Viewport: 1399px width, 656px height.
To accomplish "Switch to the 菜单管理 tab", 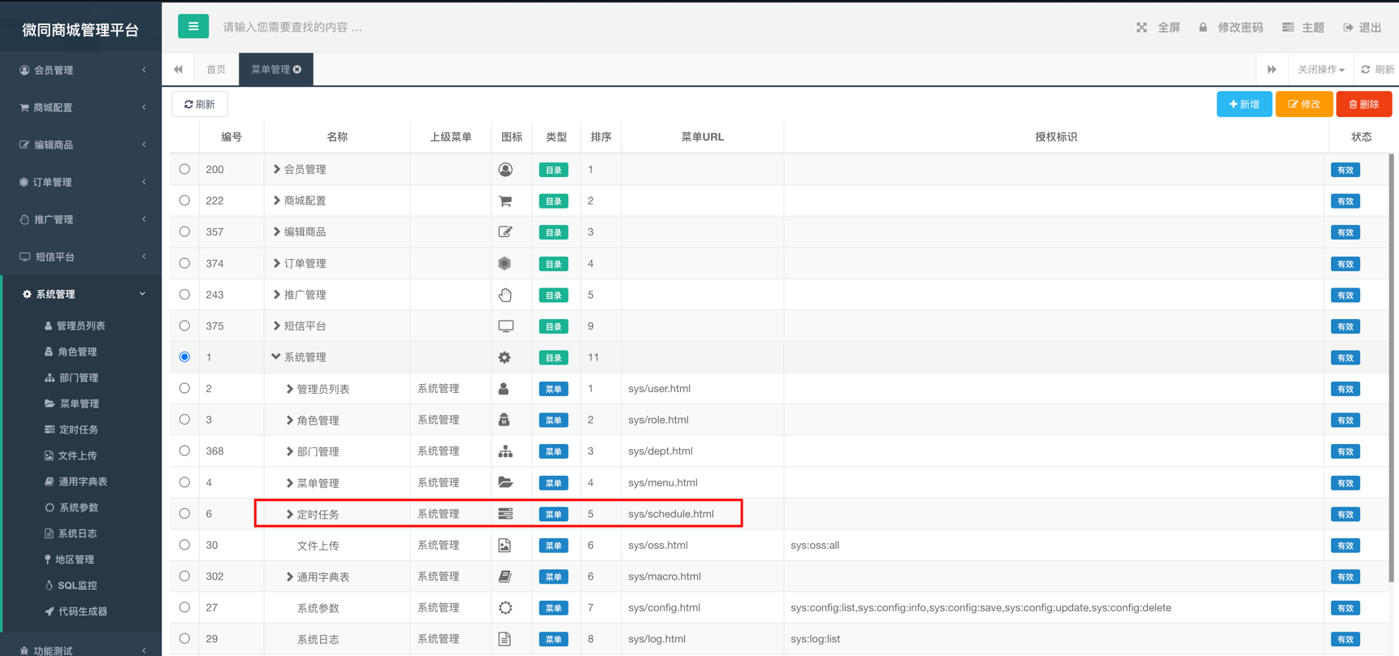I will (x=276, y=70).
